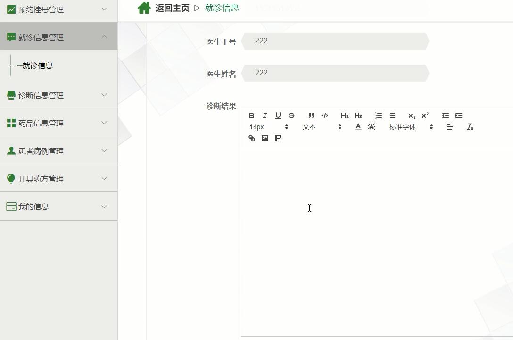The height and width of the screenshot is (340, 513).
Task: Open the font color picker
Action: [x=358, y=126]
